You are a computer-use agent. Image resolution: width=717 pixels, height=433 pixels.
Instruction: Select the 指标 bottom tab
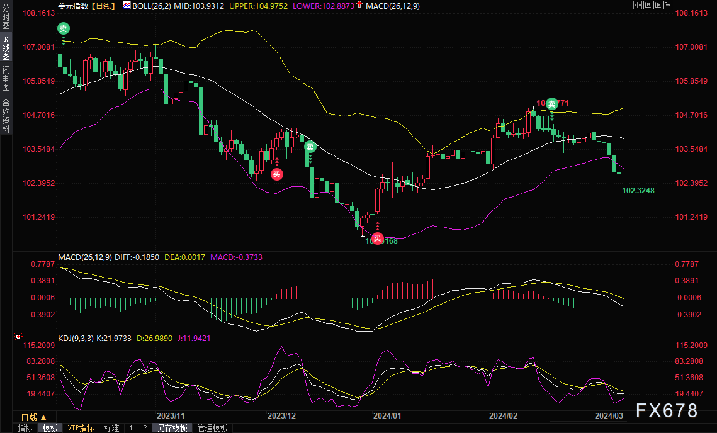[x=25, y=428]
